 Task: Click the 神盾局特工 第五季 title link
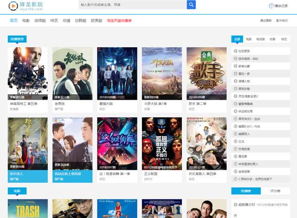[x=24, y=104]
